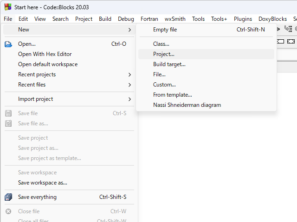Viewport: 297px width, 222px height.
Task: Click the left box-selection toolbar icon
Action: pyautogui.click(x=280, y=41)
